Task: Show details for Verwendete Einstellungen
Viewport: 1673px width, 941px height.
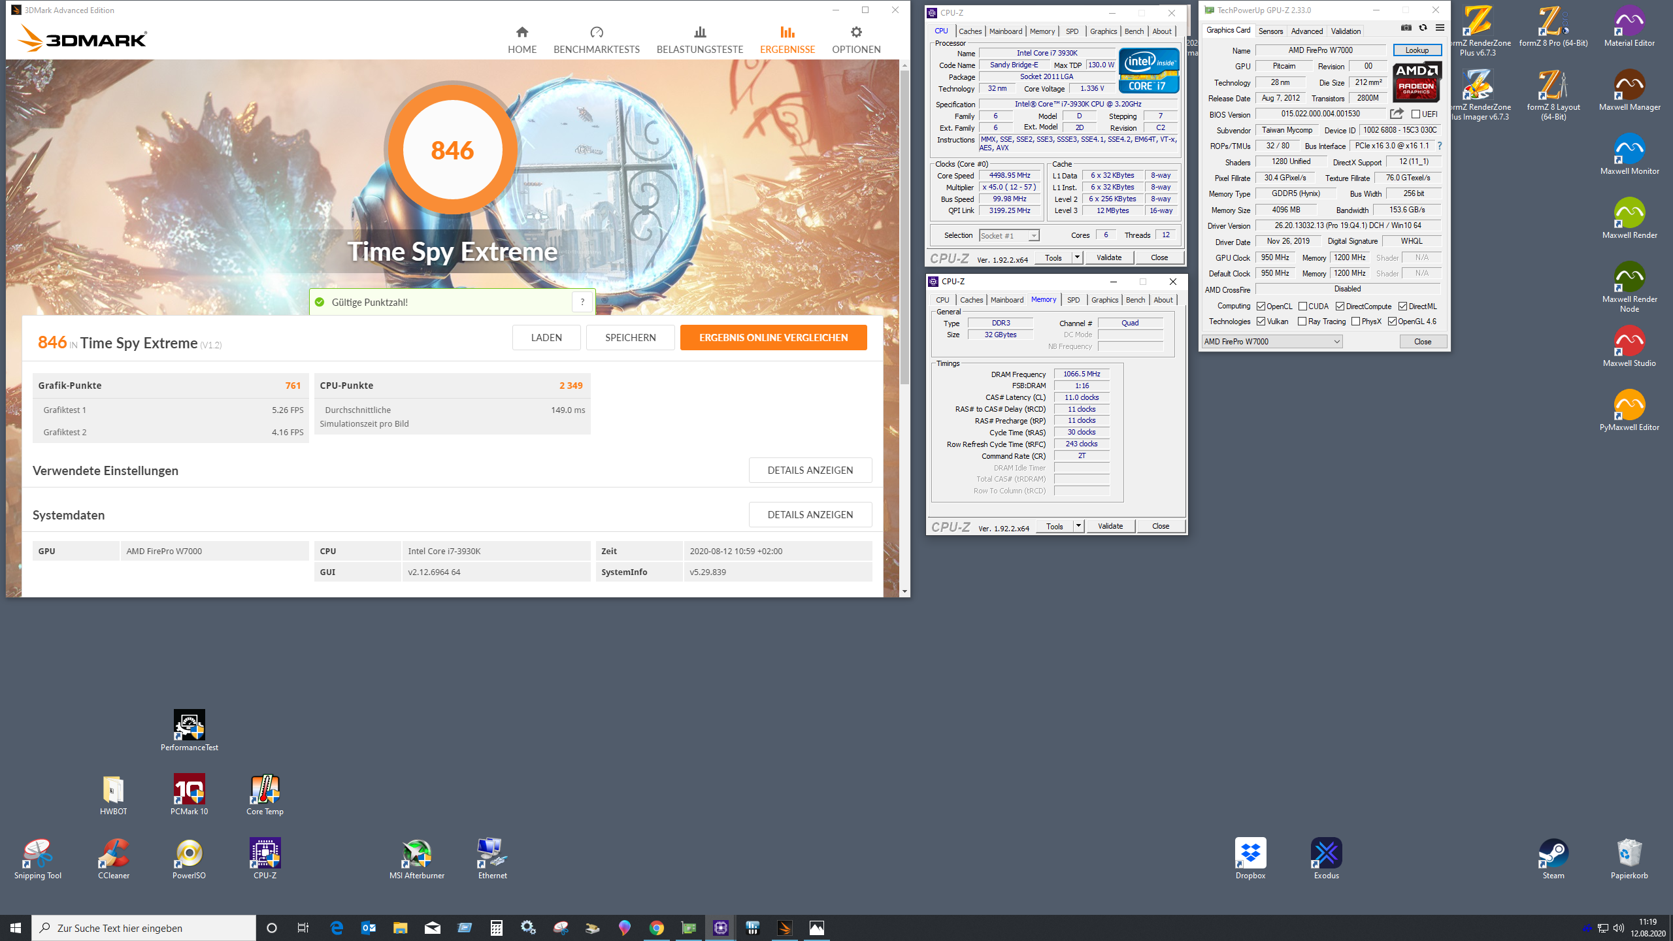Action: (x=810, y=470)
